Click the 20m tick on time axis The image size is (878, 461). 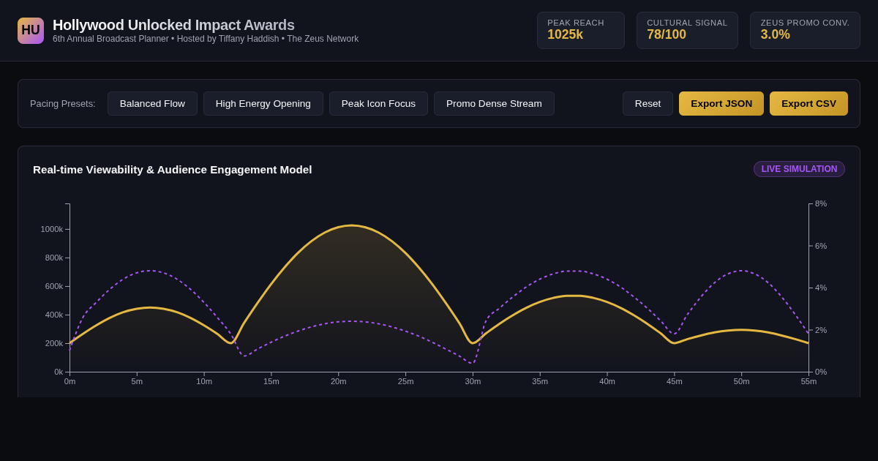pos(338,381)
